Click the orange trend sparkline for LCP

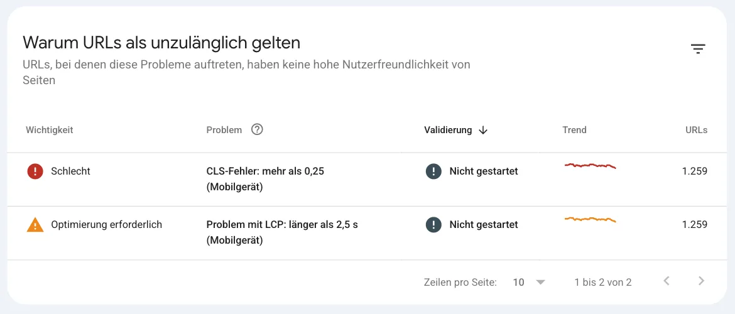click(x=590, y=219)
